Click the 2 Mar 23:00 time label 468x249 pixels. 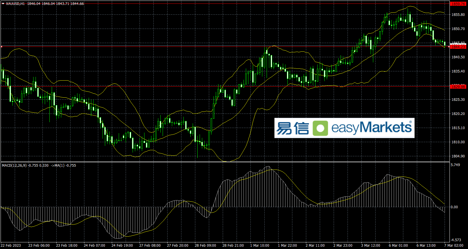pyautogui.click(x=343, y=246)
